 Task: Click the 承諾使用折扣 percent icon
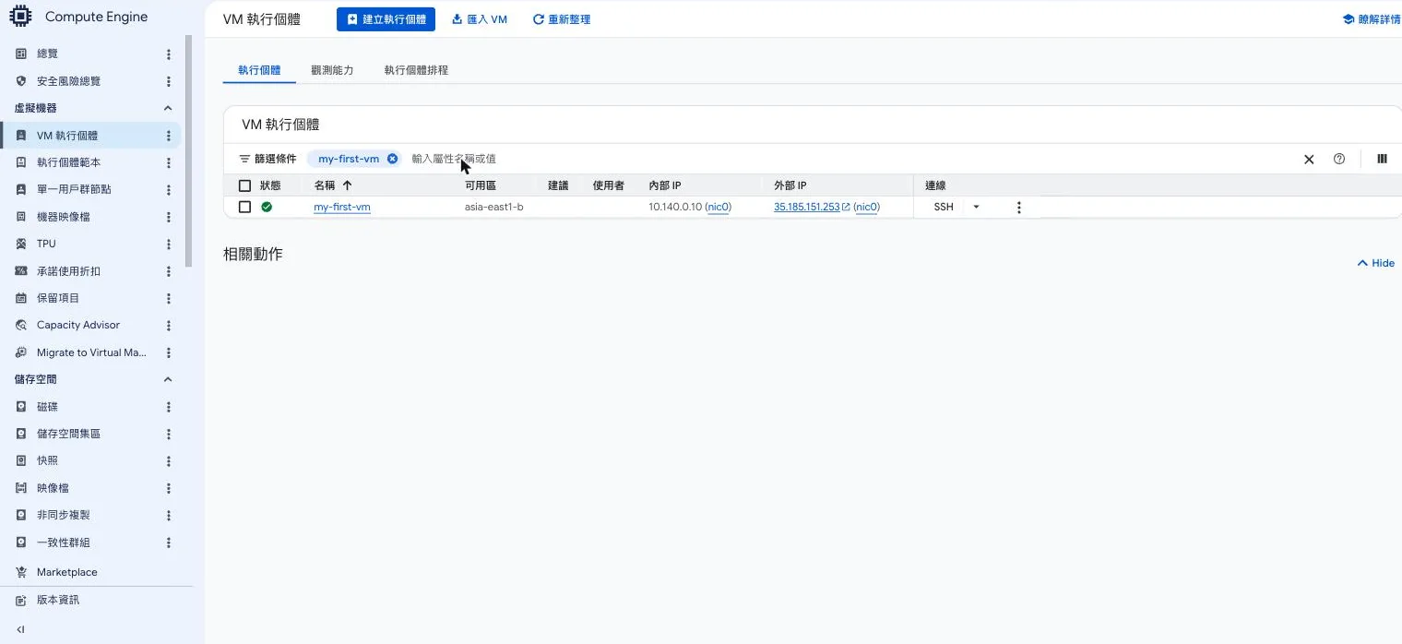coord(21,271)
